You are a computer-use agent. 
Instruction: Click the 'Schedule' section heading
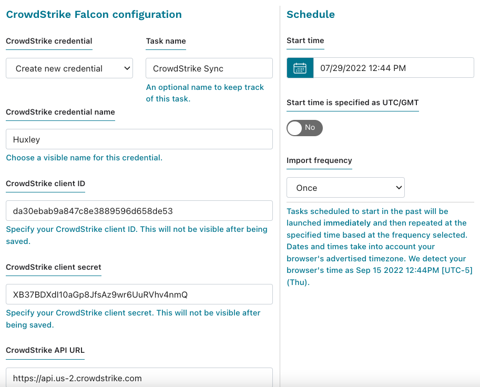(x=310, y=14)
